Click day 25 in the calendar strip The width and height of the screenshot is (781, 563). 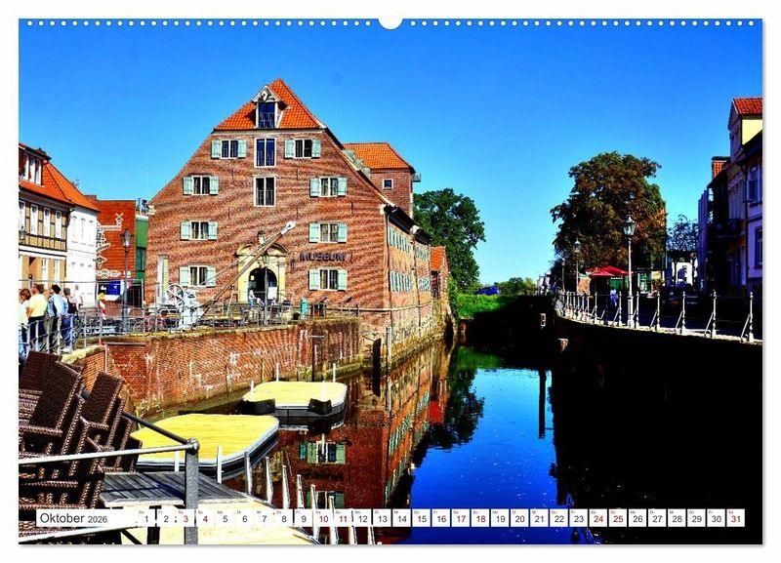coord(617,518)
